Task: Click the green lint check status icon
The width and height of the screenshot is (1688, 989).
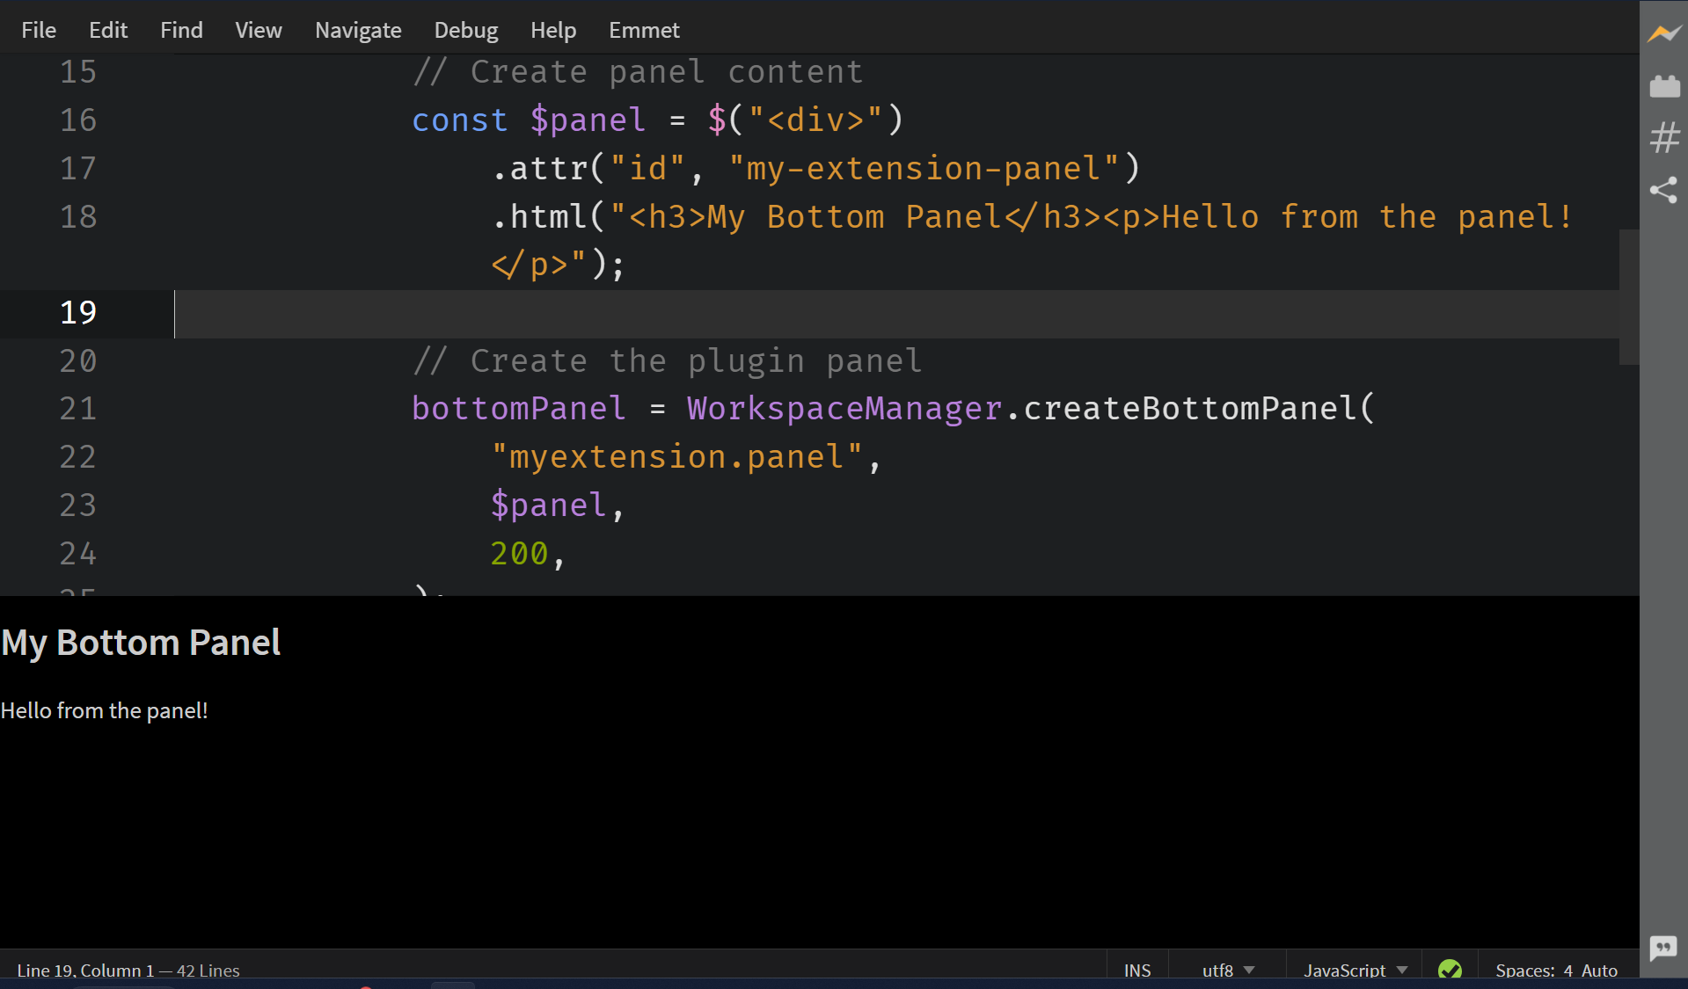Action: coord(1450,970)
